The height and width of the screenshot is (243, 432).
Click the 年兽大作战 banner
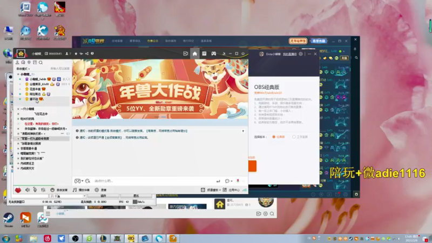[x=160, y=89]
